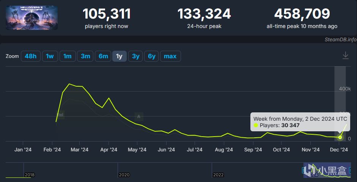The image size is (357, 182).
Task: Click the highlighted Dec 2024 data point
Action: click(340, 137)
